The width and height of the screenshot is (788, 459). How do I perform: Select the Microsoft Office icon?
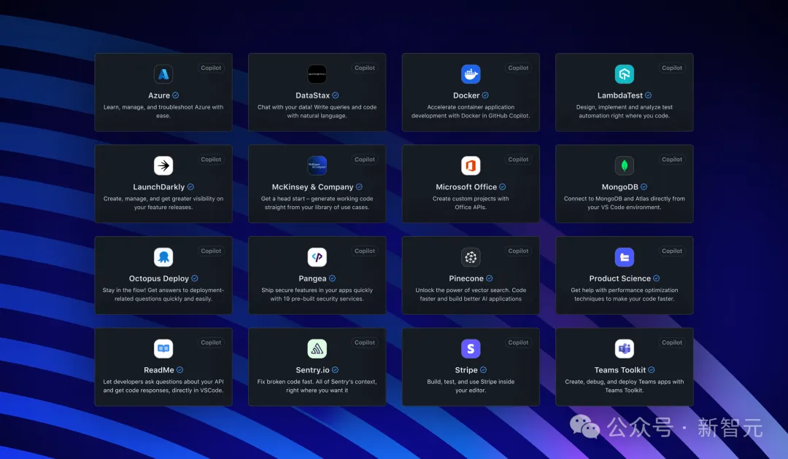pyautogui.click(x=471, y=165)
